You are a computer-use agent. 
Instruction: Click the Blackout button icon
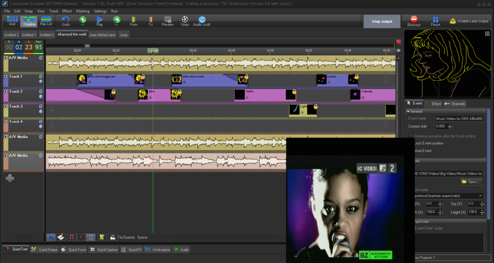coord(414,19)
